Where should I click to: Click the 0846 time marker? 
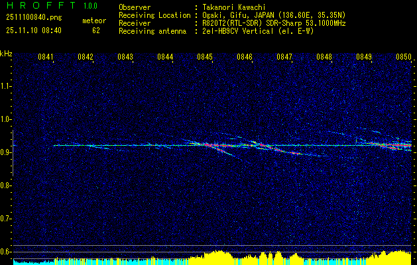pos(245,57)
